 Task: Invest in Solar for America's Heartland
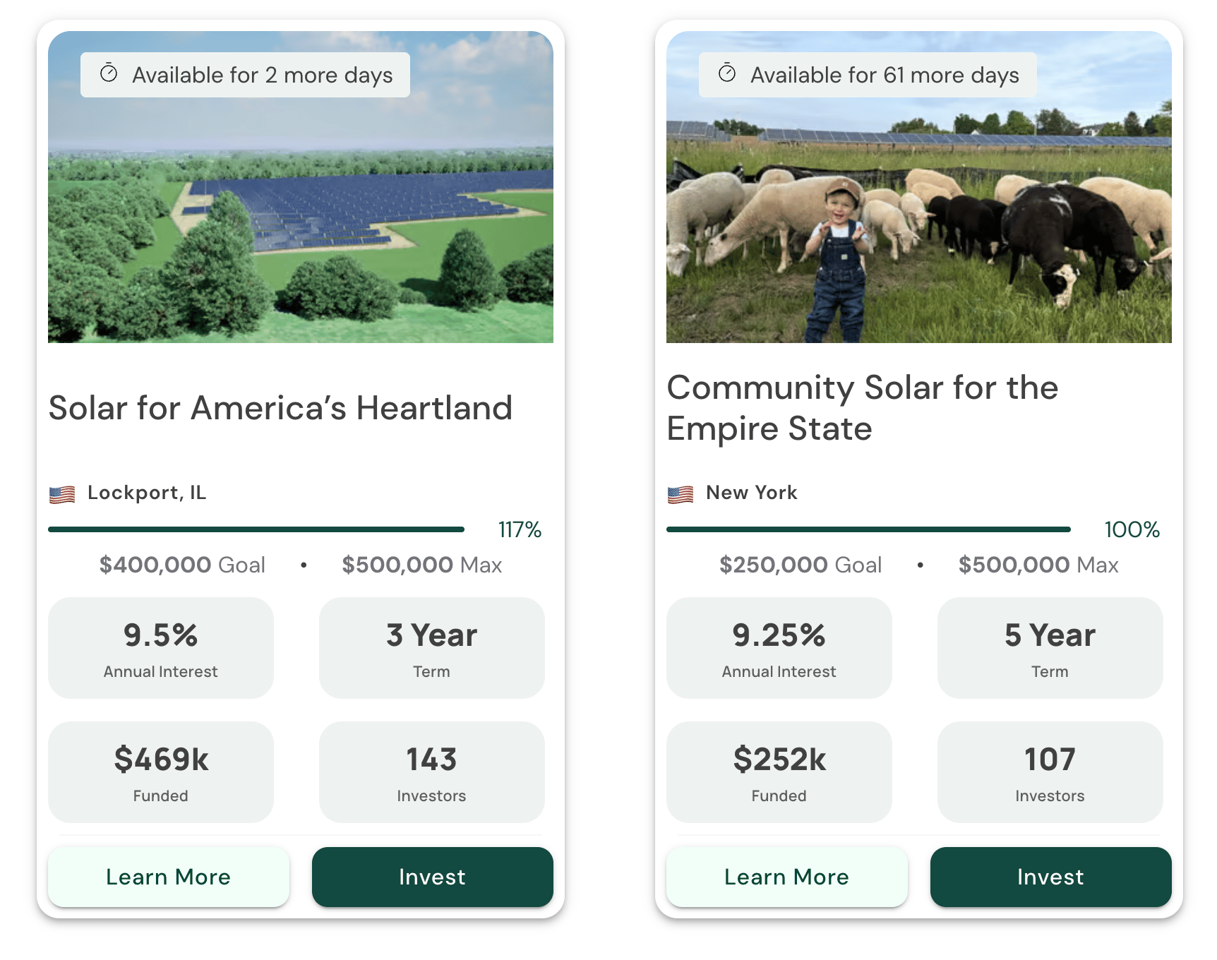(x=432, y=877)
